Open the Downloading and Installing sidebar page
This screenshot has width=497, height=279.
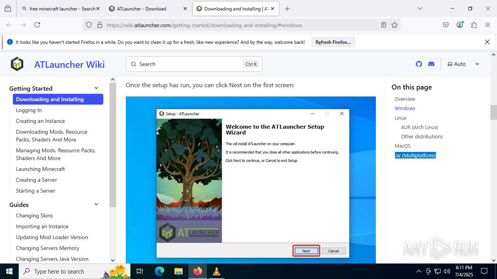58,99
